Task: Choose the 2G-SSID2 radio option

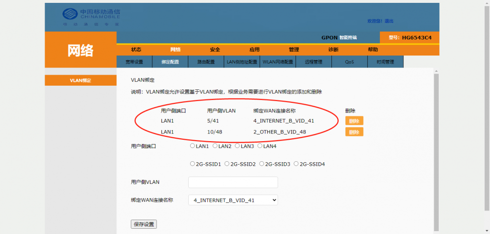Action: (227, 164)
